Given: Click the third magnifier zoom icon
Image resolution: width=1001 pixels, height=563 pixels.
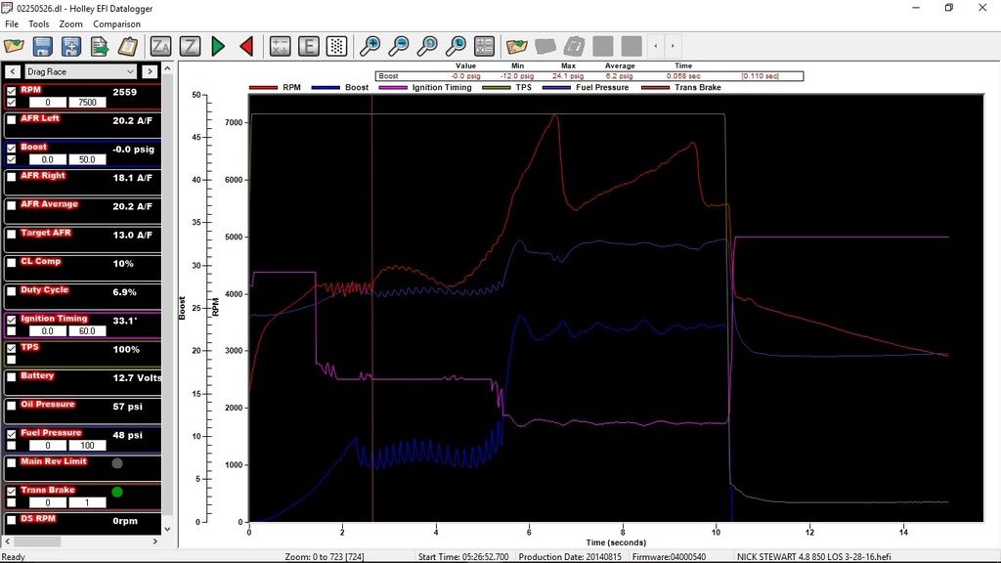Looking at the screenshot, I should 427,46.
